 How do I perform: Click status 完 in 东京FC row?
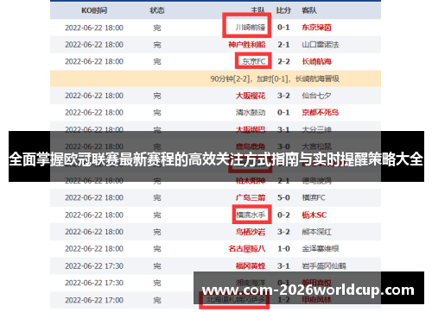pos(157,62)
